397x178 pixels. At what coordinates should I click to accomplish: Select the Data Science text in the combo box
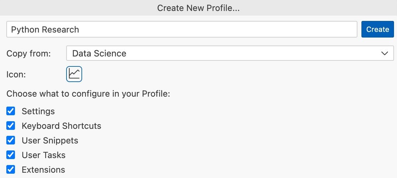pyautogui.click(x=99, y=53)
